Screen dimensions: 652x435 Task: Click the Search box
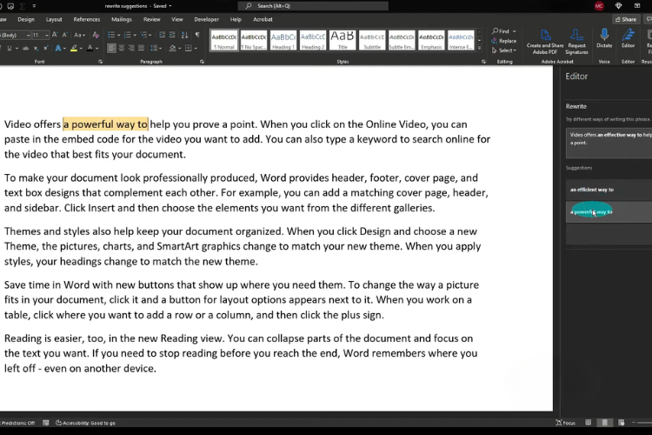[x=313, y=6]
